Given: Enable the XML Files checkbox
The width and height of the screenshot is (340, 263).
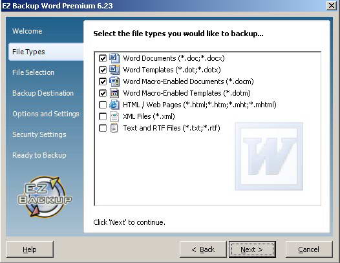Looking at the screenshot, I should pos(103,116).
